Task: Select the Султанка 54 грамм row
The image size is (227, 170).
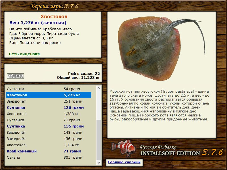Action: 49,89
